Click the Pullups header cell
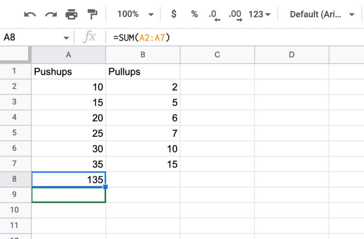 click(142, 72)
